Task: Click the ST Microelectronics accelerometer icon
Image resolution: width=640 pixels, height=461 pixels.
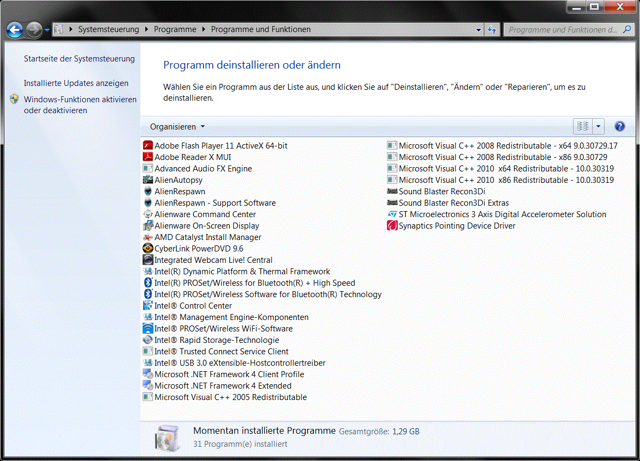Action: click(x=392, y=214)
